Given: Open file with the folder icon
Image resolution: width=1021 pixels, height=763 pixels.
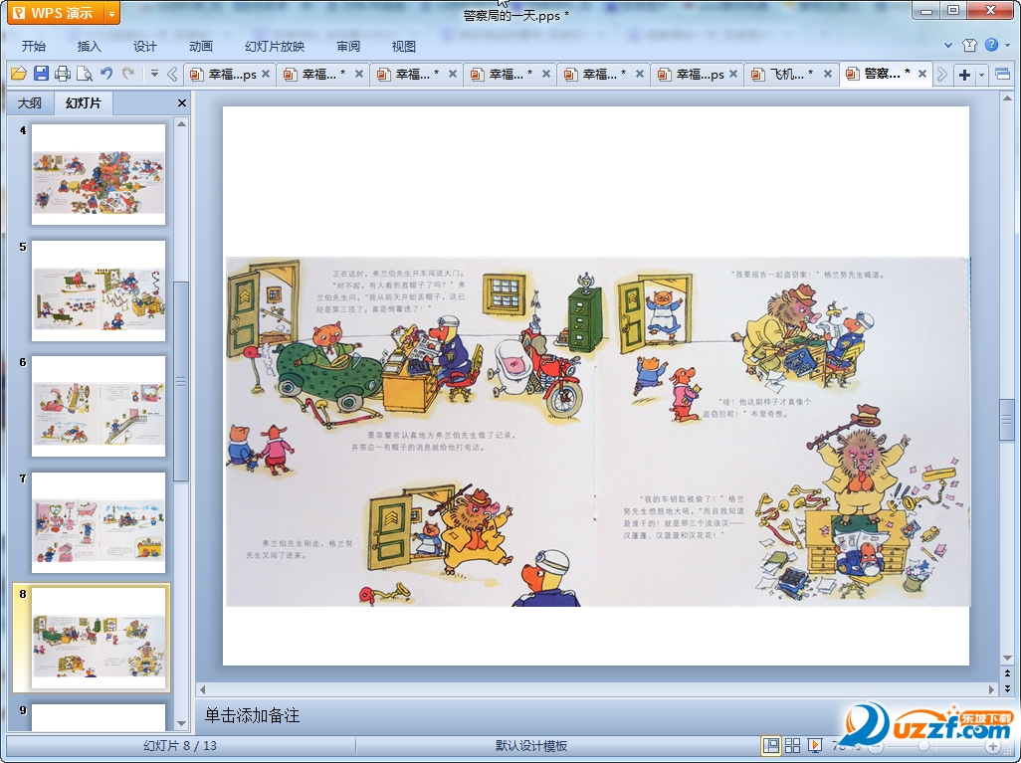Looking at the screenshot, I should coord(18,74).
